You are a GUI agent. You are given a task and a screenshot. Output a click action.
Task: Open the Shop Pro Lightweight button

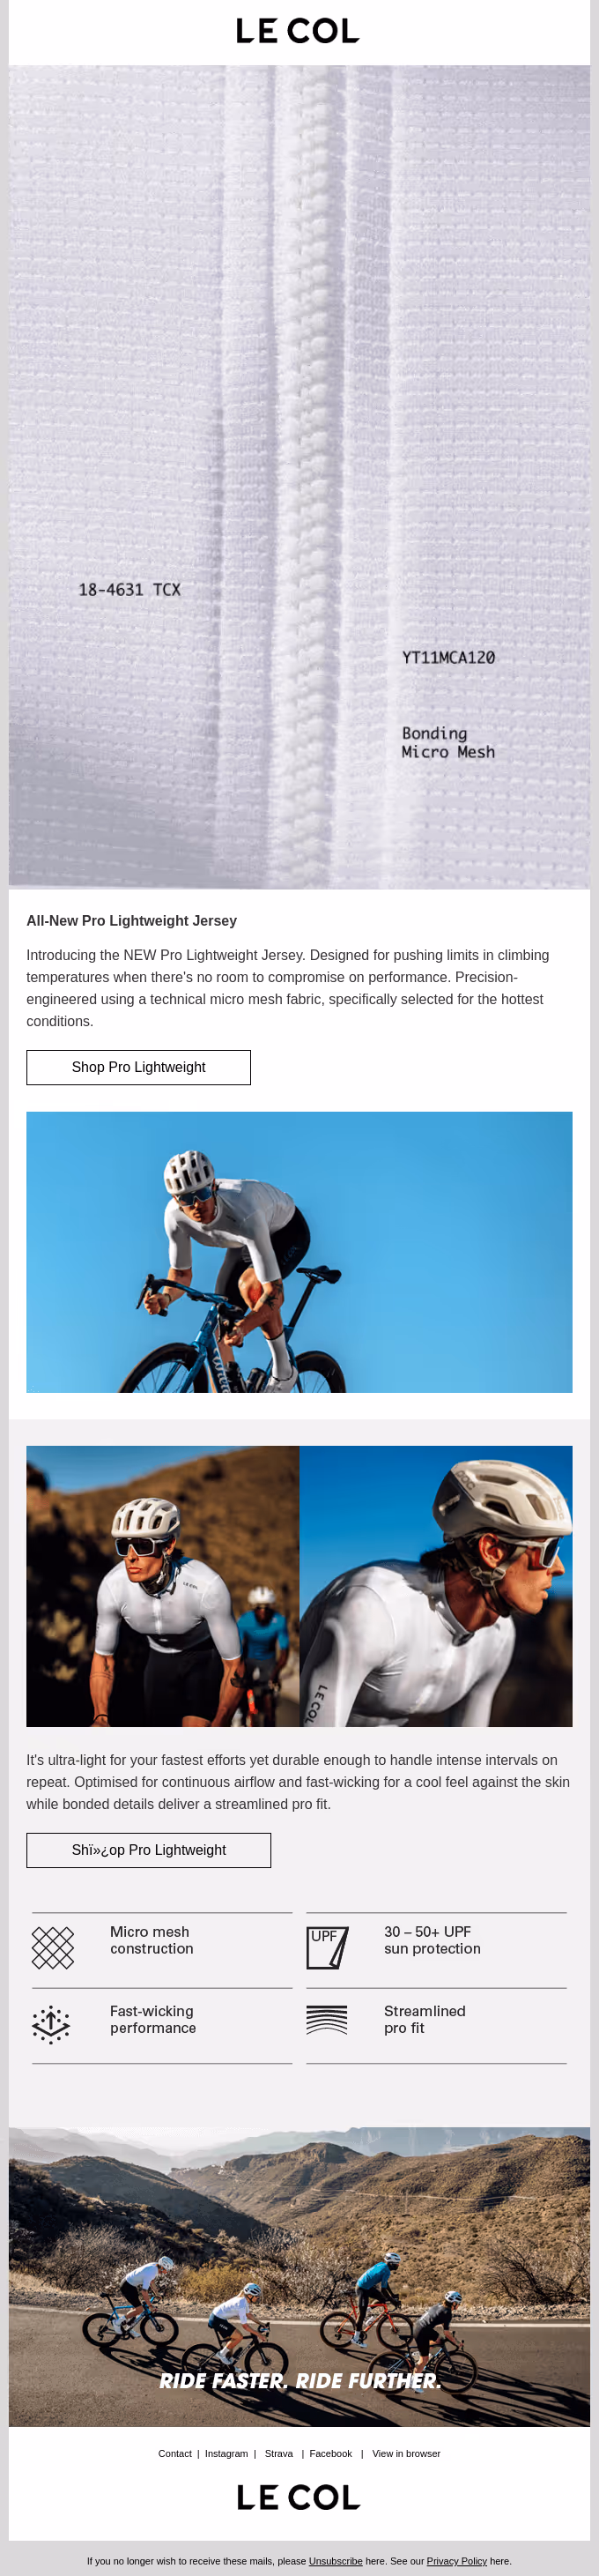(138, 1067)
